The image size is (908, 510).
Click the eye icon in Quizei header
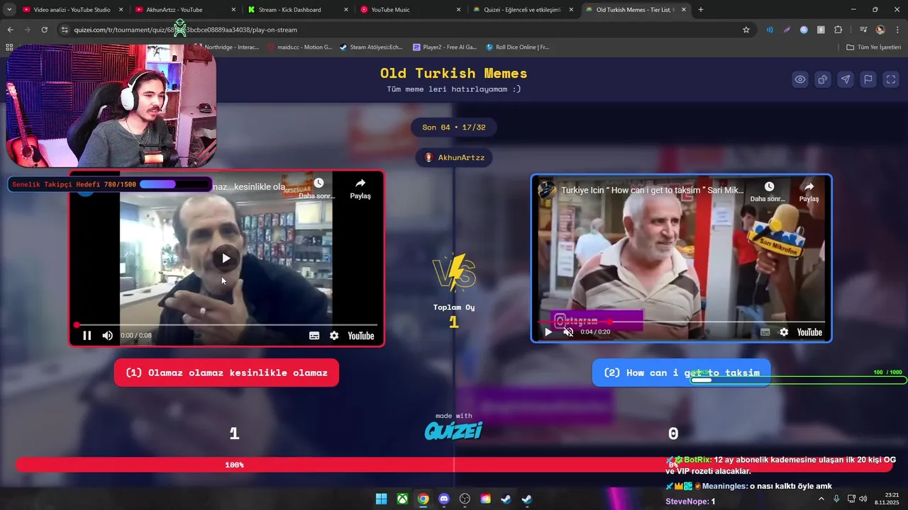pyautogui.click(x=800, y=79)
